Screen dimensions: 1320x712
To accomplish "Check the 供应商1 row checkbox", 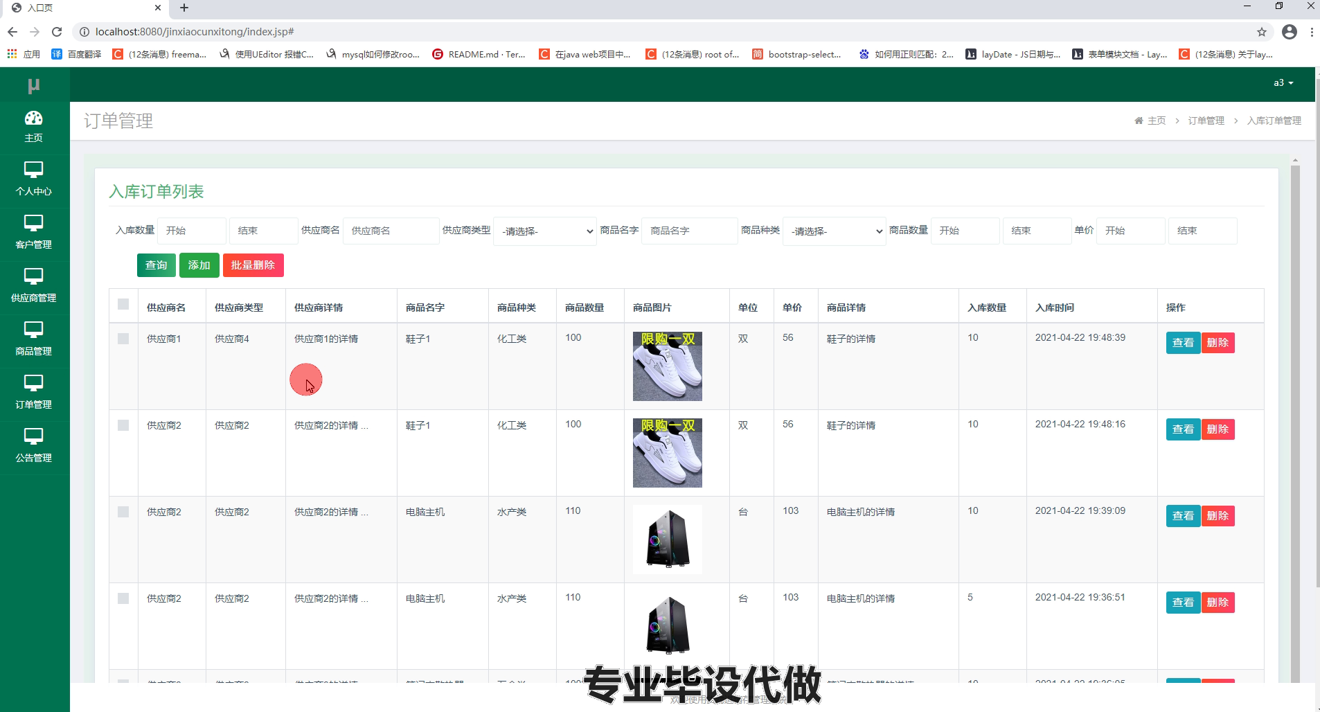I will click(x=123, y=339).
